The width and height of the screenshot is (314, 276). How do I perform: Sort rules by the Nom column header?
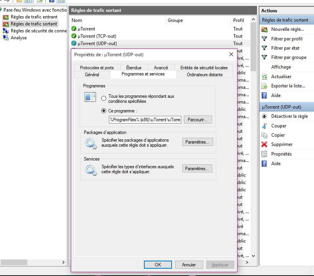click(x=118, y=20)
